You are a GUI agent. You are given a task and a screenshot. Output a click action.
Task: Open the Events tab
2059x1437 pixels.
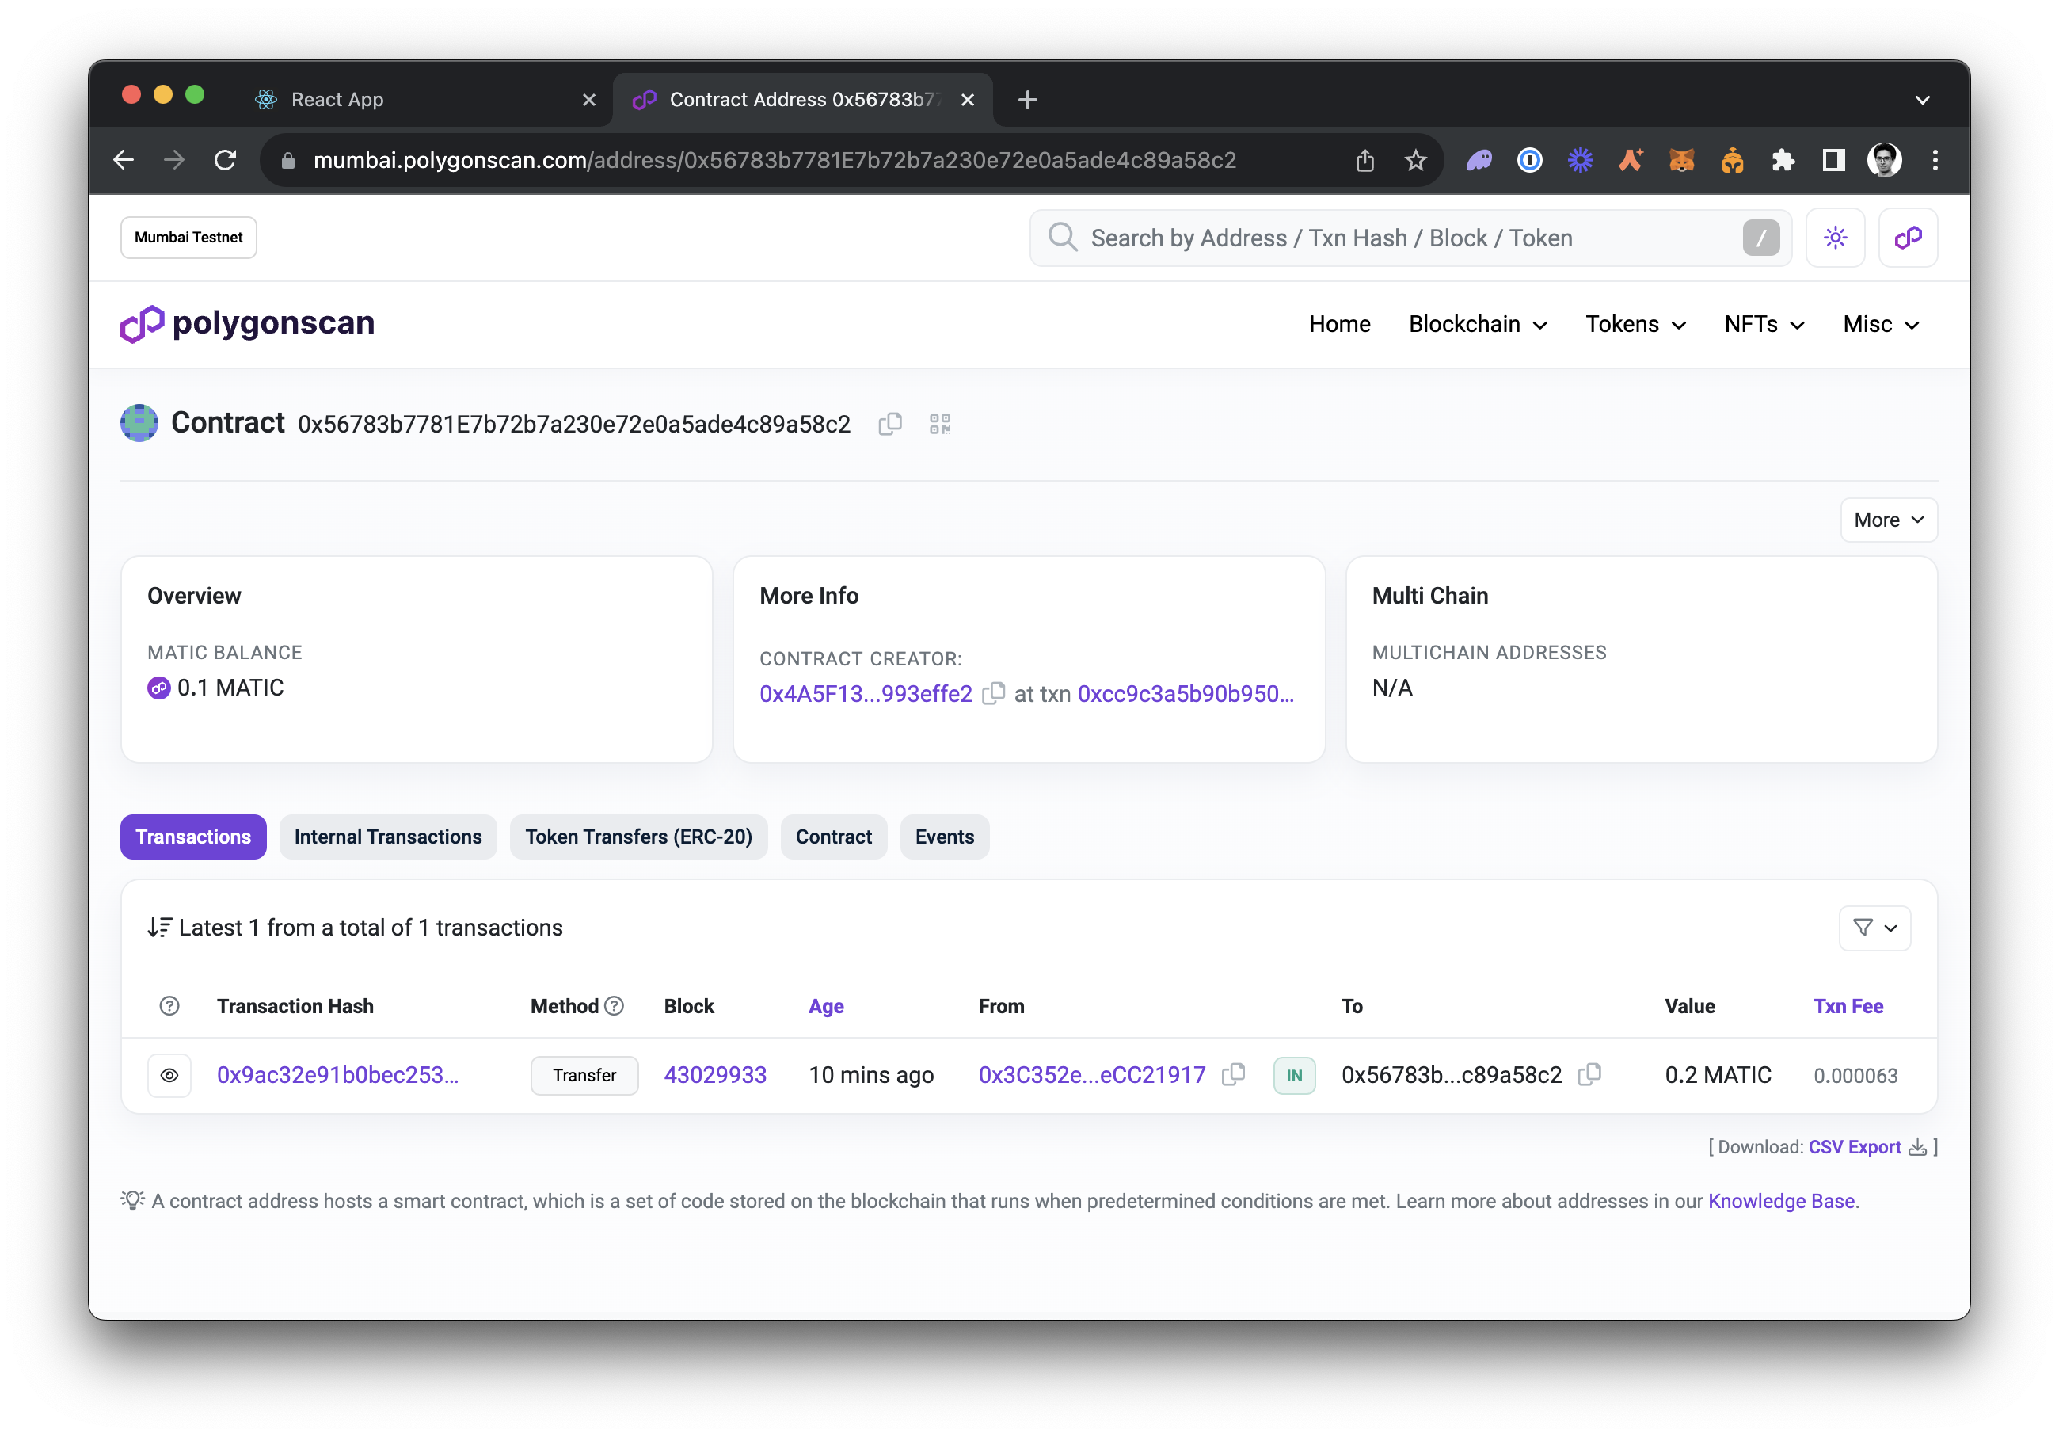(944, 837)
